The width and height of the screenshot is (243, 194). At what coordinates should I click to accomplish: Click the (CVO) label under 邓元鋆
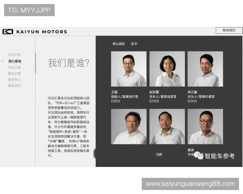[x=192, y=101]
